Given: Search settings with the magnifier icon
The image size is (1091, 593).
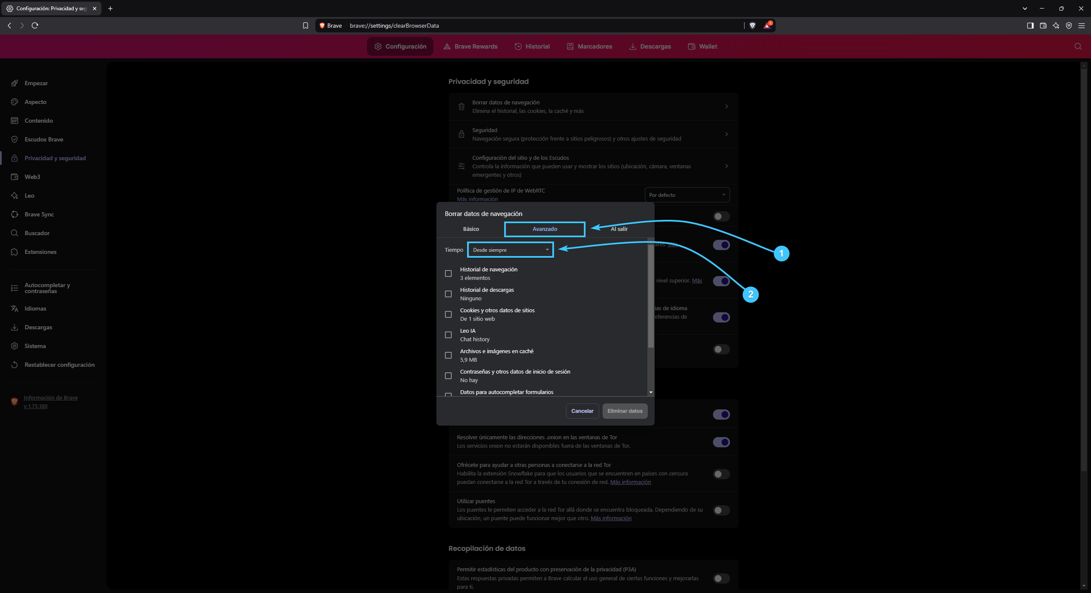Looking at the screenshot, I should coord(1078,46).
